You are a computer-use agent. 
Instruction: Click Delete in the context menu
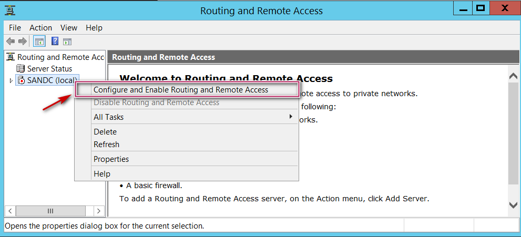coord(105,132)
